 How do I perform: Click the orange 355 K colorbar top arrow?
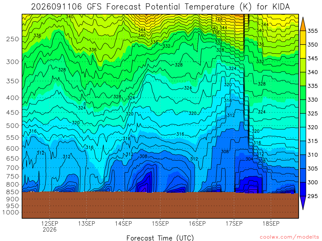[x=303, y=24]
